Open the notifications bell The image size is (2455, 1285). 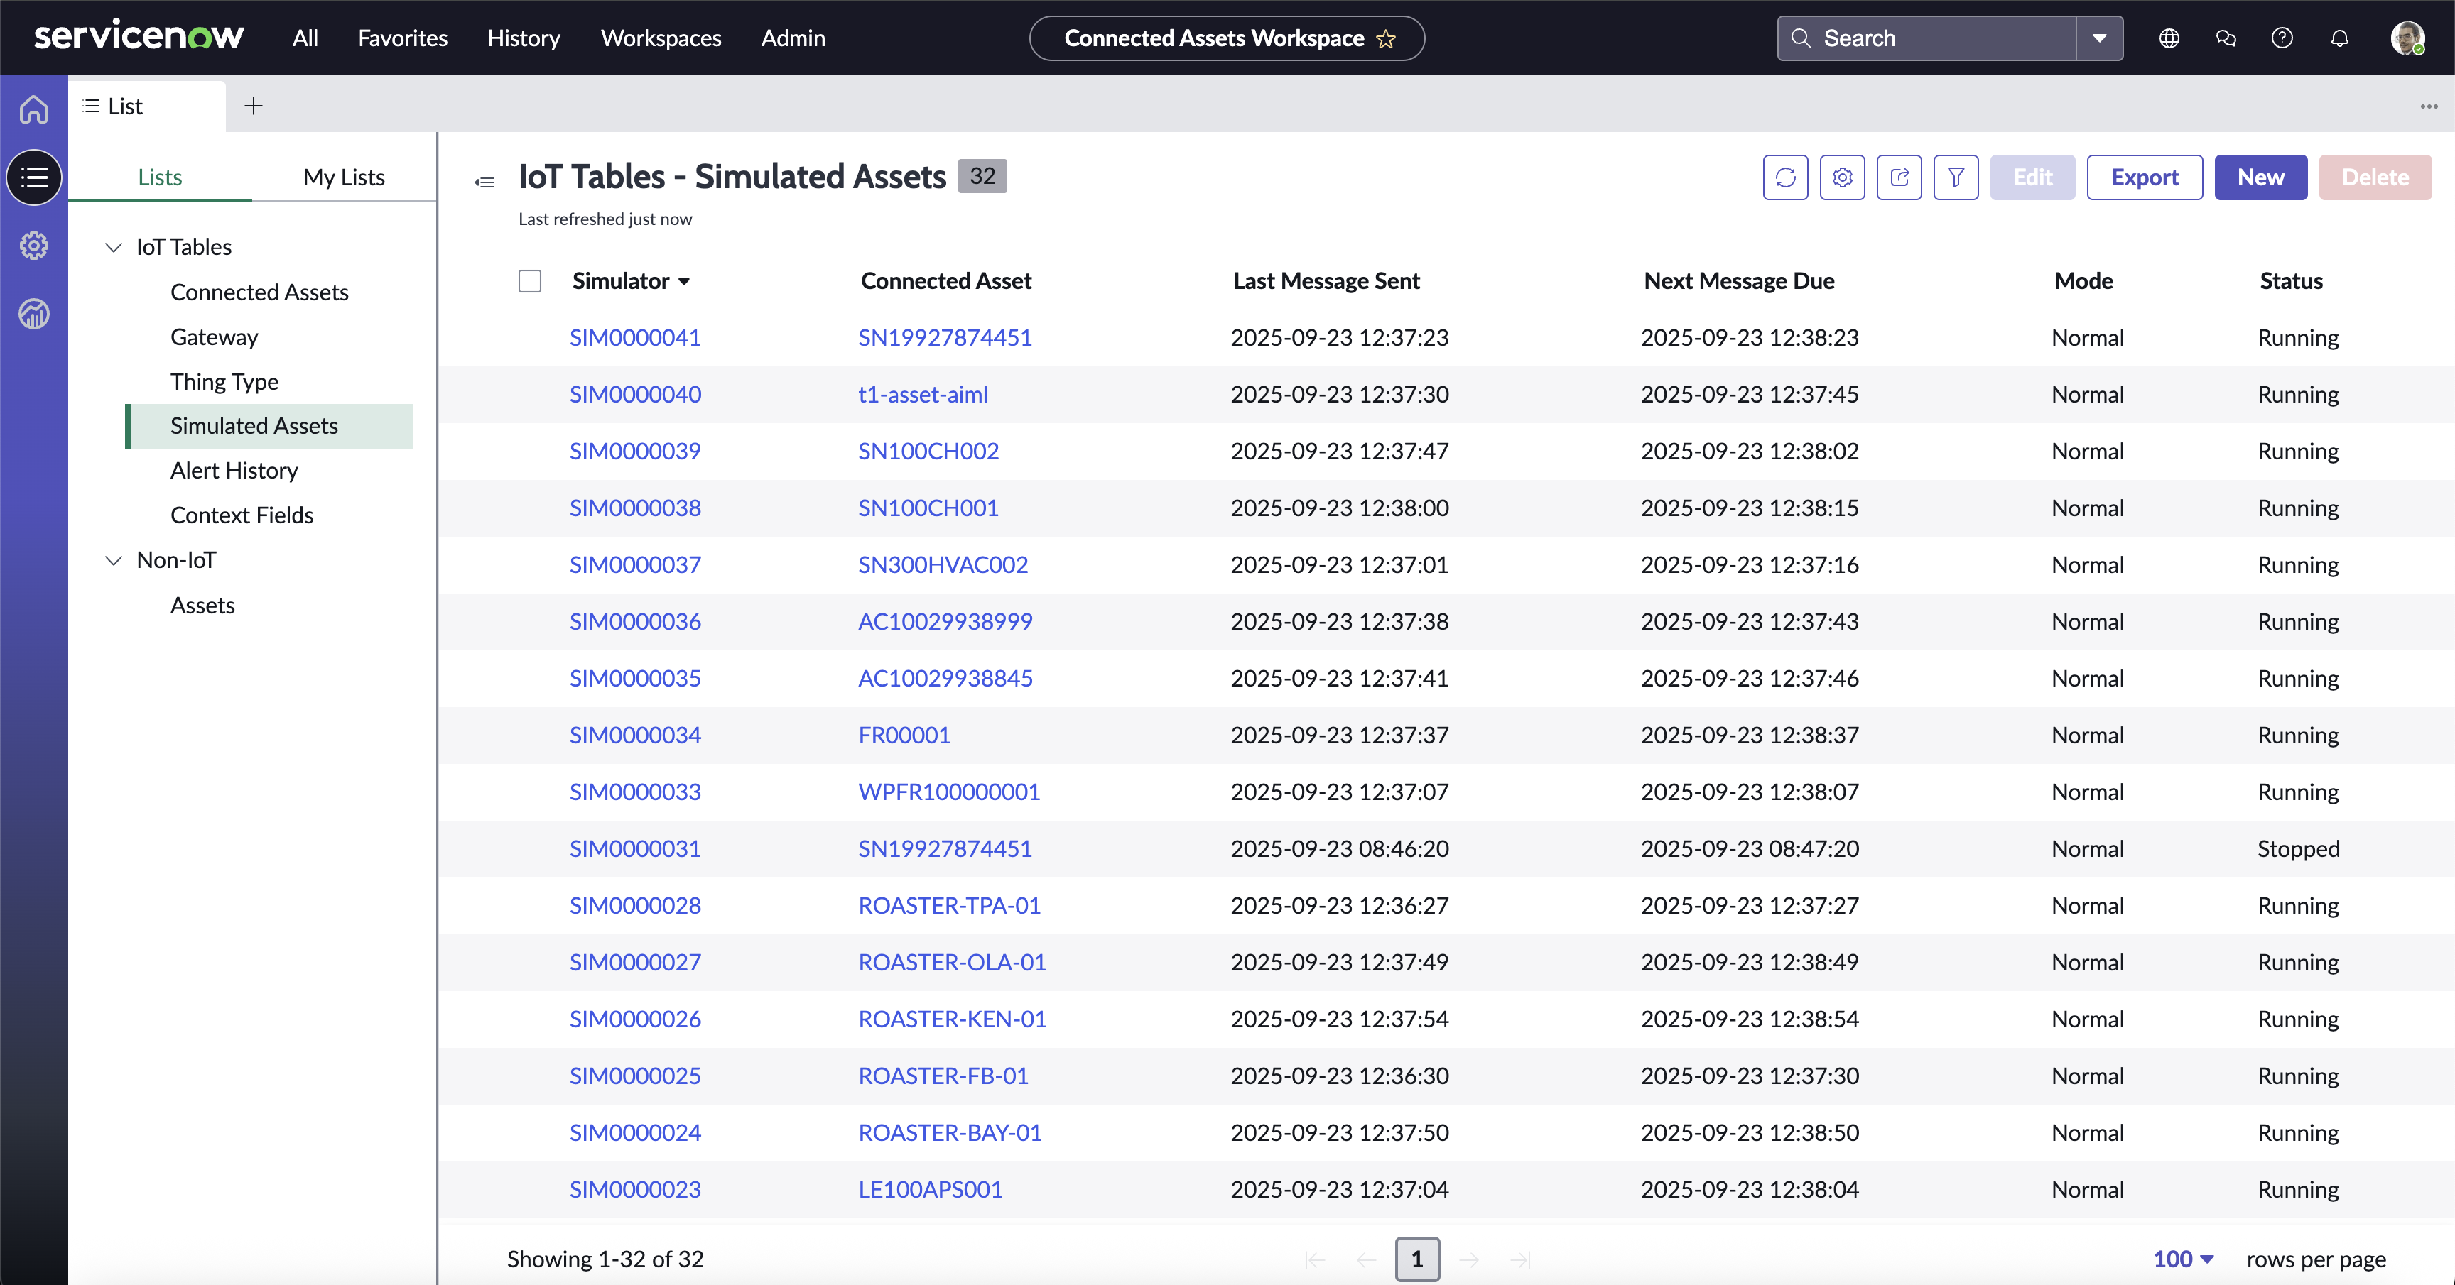point(2340,38)
